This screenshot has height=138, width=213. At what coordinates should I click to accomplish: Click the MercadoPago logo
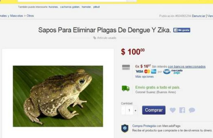click(173, 71)
